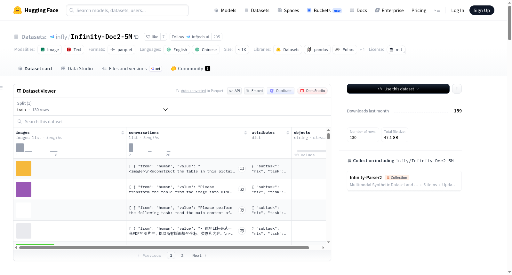
Task: Sort the attributes column
Action: point(288,133)
